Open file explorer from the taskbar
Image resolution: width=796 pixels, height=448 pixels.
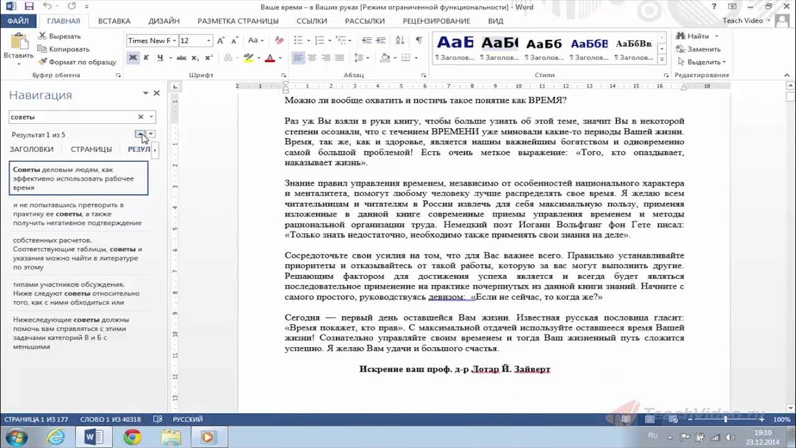pyautogui.click(x=170, y=437)
